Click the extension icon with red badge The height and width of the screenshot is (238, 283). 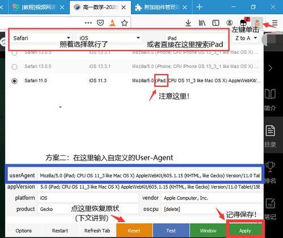pyautogui.click(x=244, y=22)
